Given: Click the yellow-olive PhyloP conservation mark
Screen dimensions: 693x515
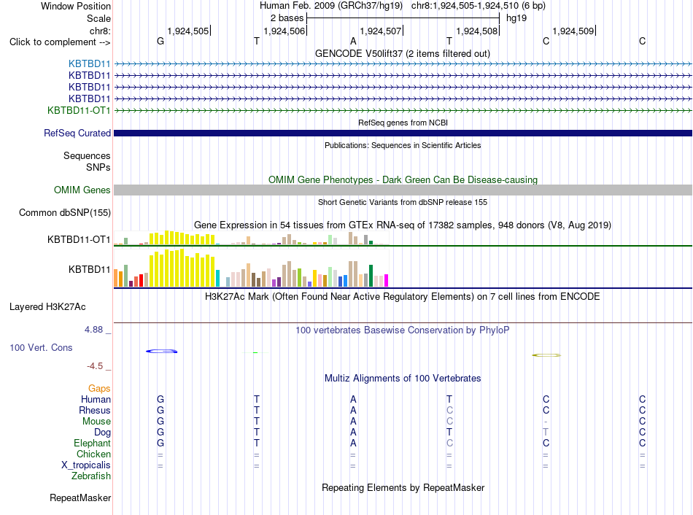Looking at the screenshot, I should (546, 355).
